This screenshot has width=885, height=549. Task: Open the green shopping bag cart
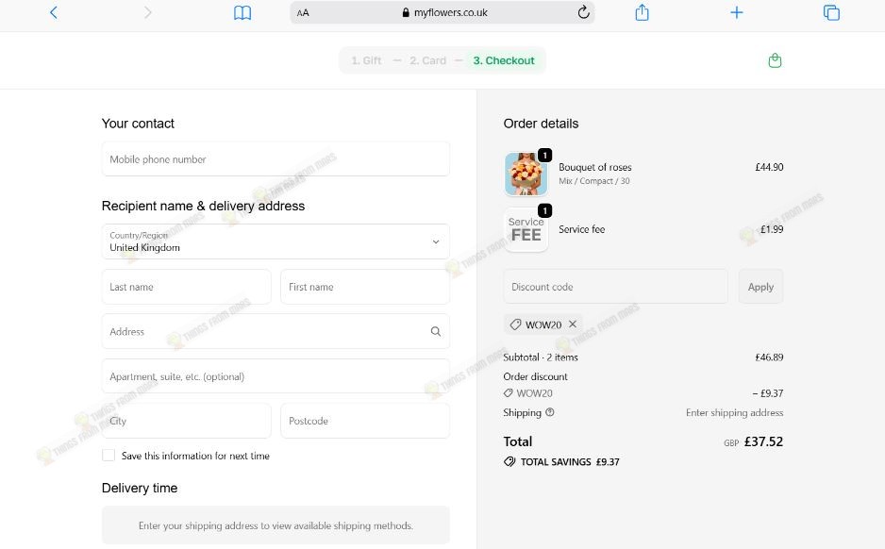[x=775, y=60]
